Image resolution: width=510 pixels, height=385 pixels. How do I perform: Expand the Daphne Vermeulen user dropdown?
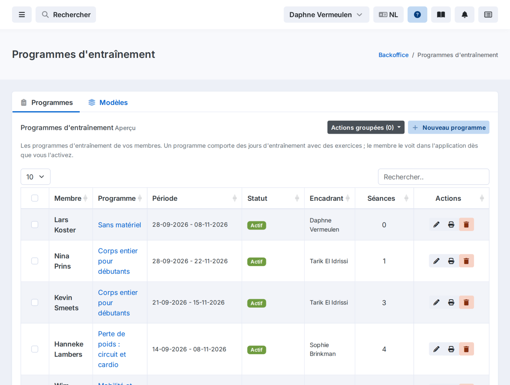[x=326, y=15]
